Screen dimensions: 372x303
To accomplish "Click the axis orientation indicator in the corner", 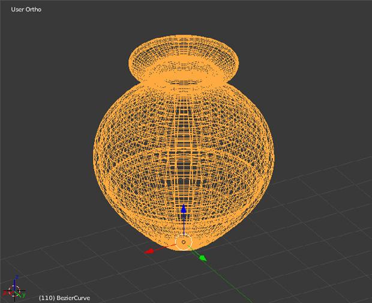I will (14, 289).
